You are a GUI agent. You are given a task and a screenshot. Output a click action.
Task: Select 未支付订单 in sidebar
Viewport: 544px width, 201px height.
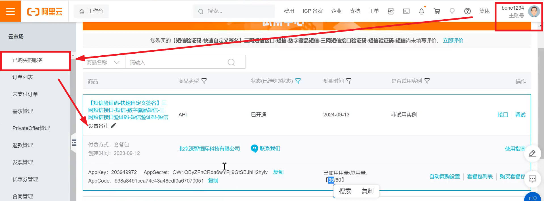tap(25, 94)
